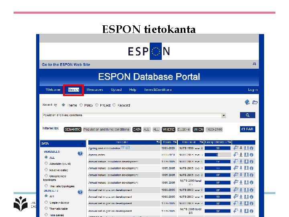Click the WHEN filter tag
Image resolution: width=289 pixels, height=217 pixels.
tap(198, 129)
